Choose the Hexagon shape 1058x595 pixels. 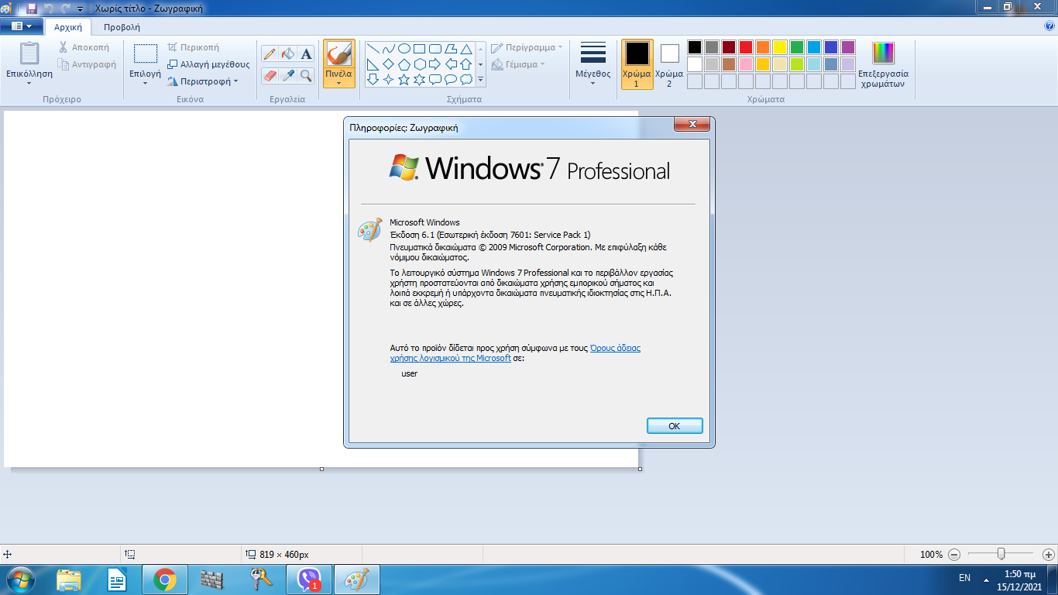[x=419, y=64]
